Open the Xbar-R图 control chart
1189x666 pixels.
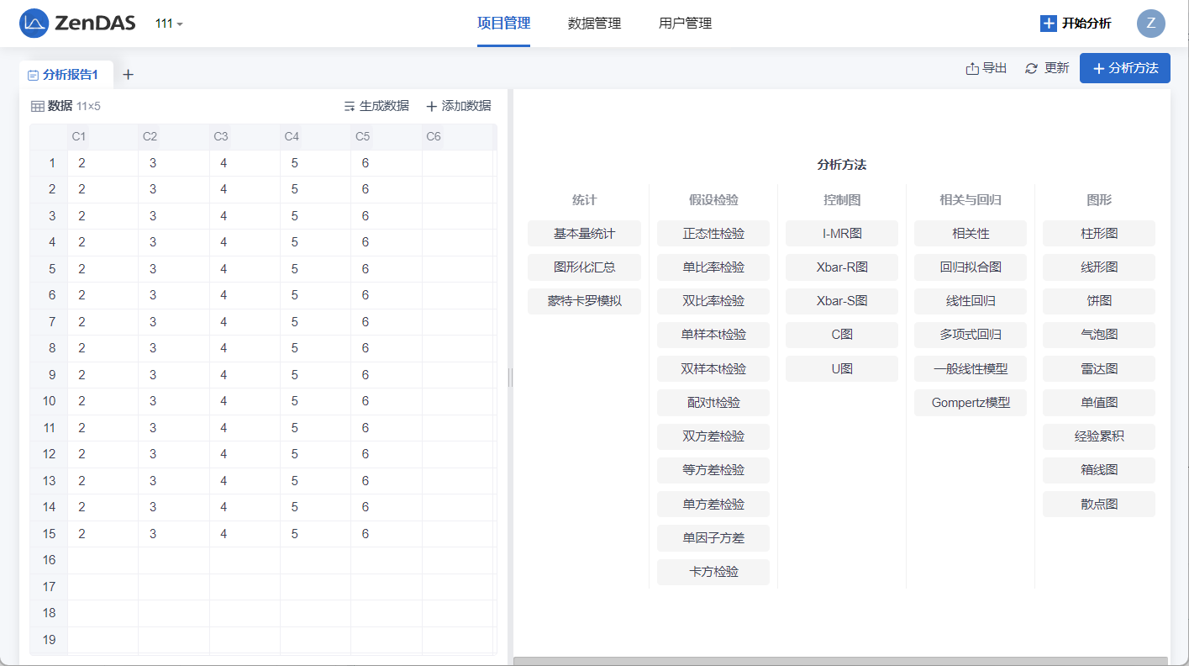(x=842, y=267)
